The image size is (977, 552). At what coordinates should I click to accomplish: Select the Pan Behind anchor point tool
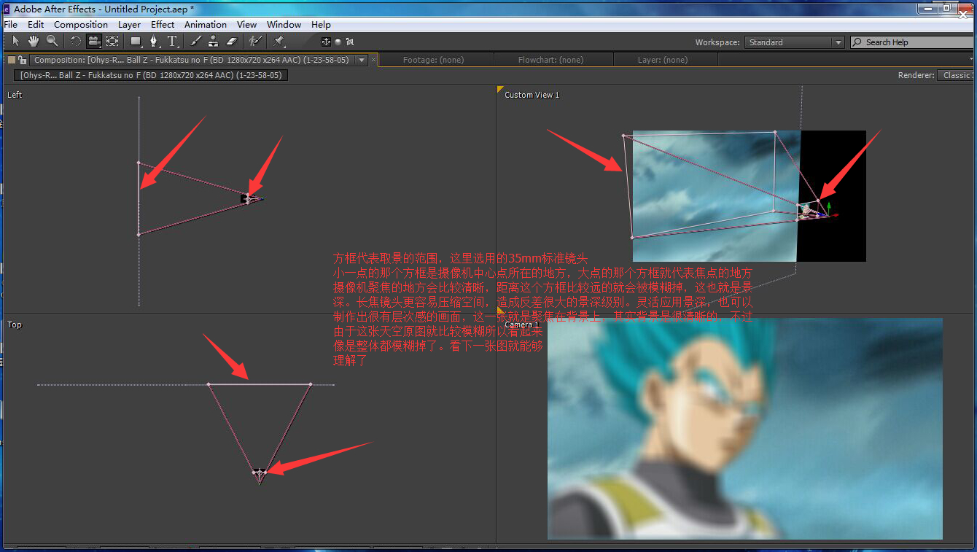112,42
